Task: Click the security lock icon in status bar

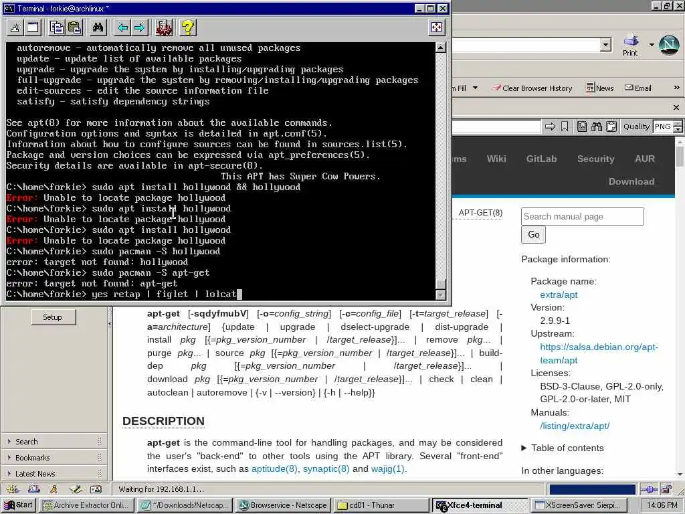Action: [x=666, y=489]
